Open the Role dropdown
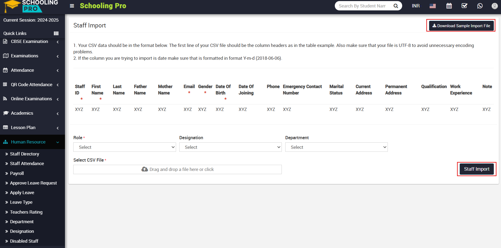This screenshot has height=248, width=501. [125, 147]
